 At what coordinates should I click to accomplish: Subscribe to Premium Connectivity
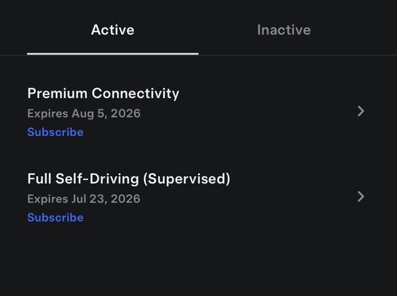(55, 132)
